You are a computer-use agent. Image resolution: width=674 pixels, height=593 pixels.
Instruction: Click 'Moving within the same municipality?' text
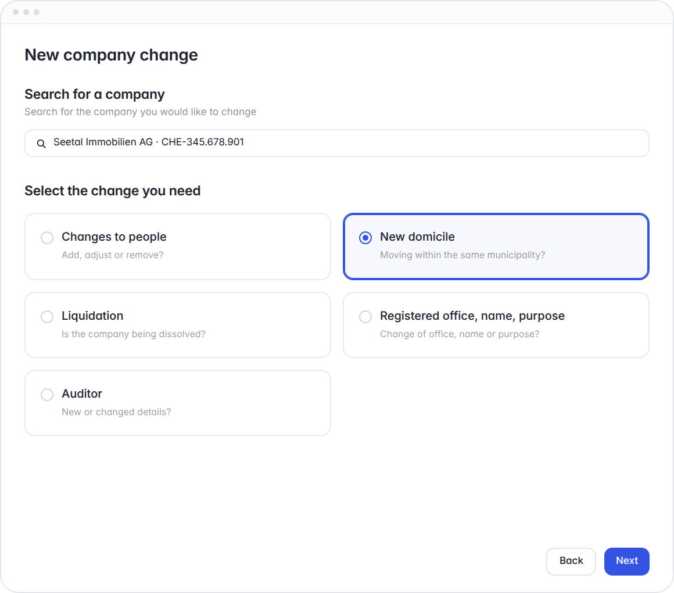click(x=463, y=255)
